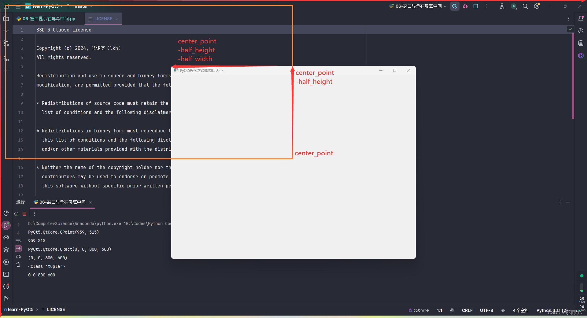The image size is (587, 318).
Task: Click the down arrow in Run console
Action: click(18, 232)
